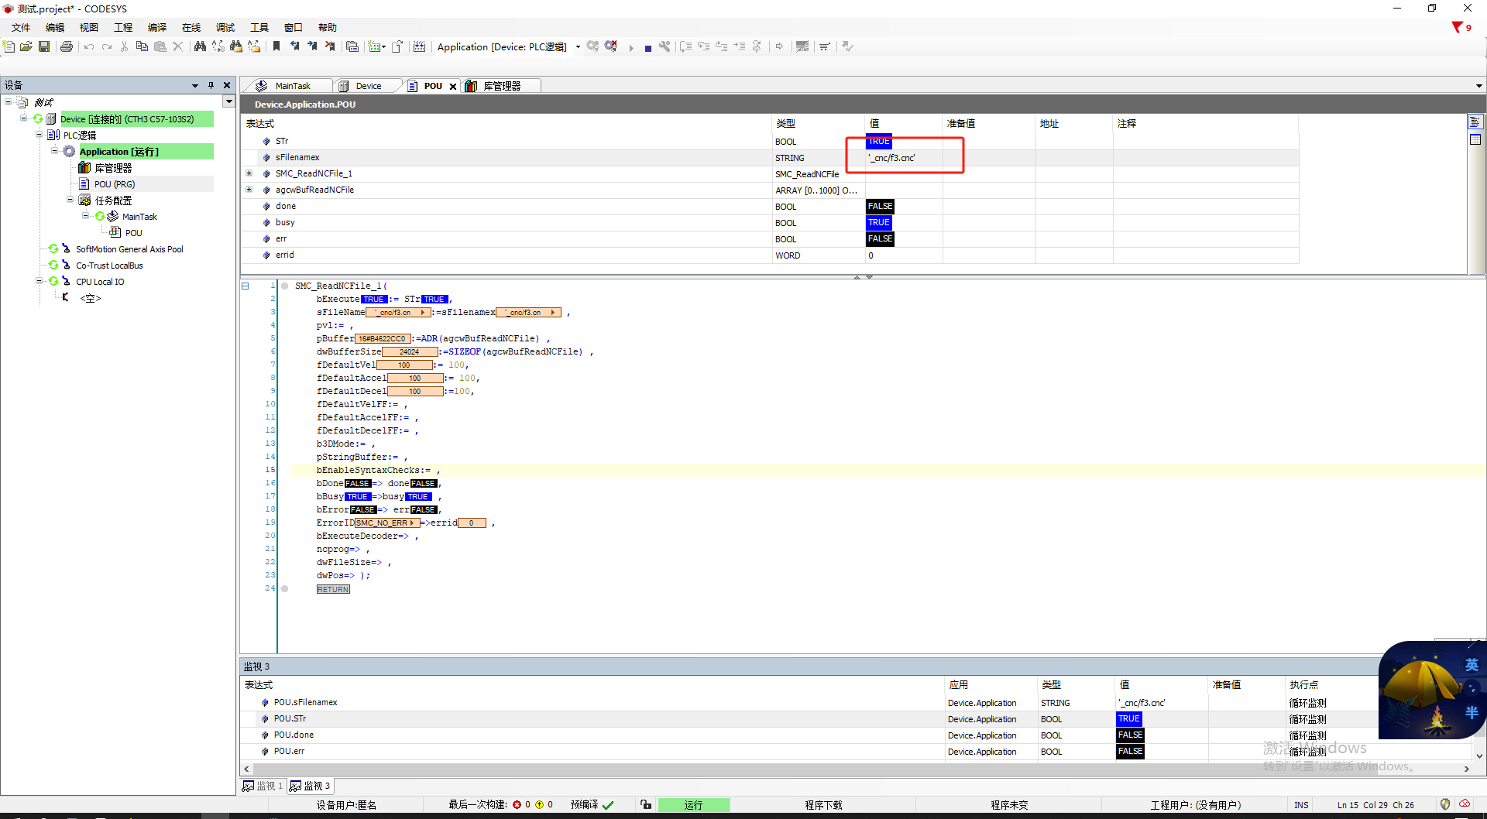1487x819 pixels.
Task: Start the application with the play icon
Action: 631,47
